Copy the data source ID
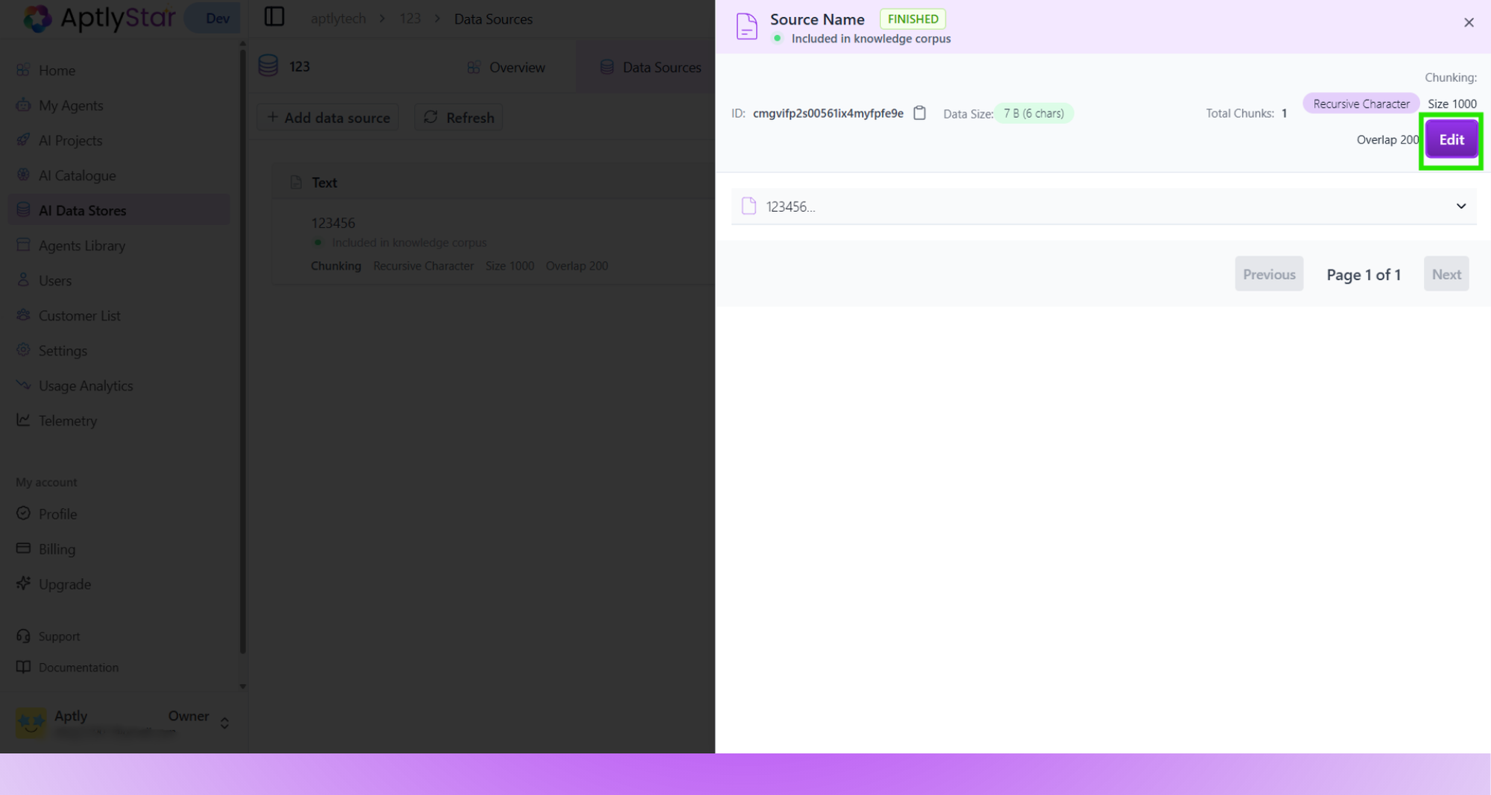 [x=920, y=113]
